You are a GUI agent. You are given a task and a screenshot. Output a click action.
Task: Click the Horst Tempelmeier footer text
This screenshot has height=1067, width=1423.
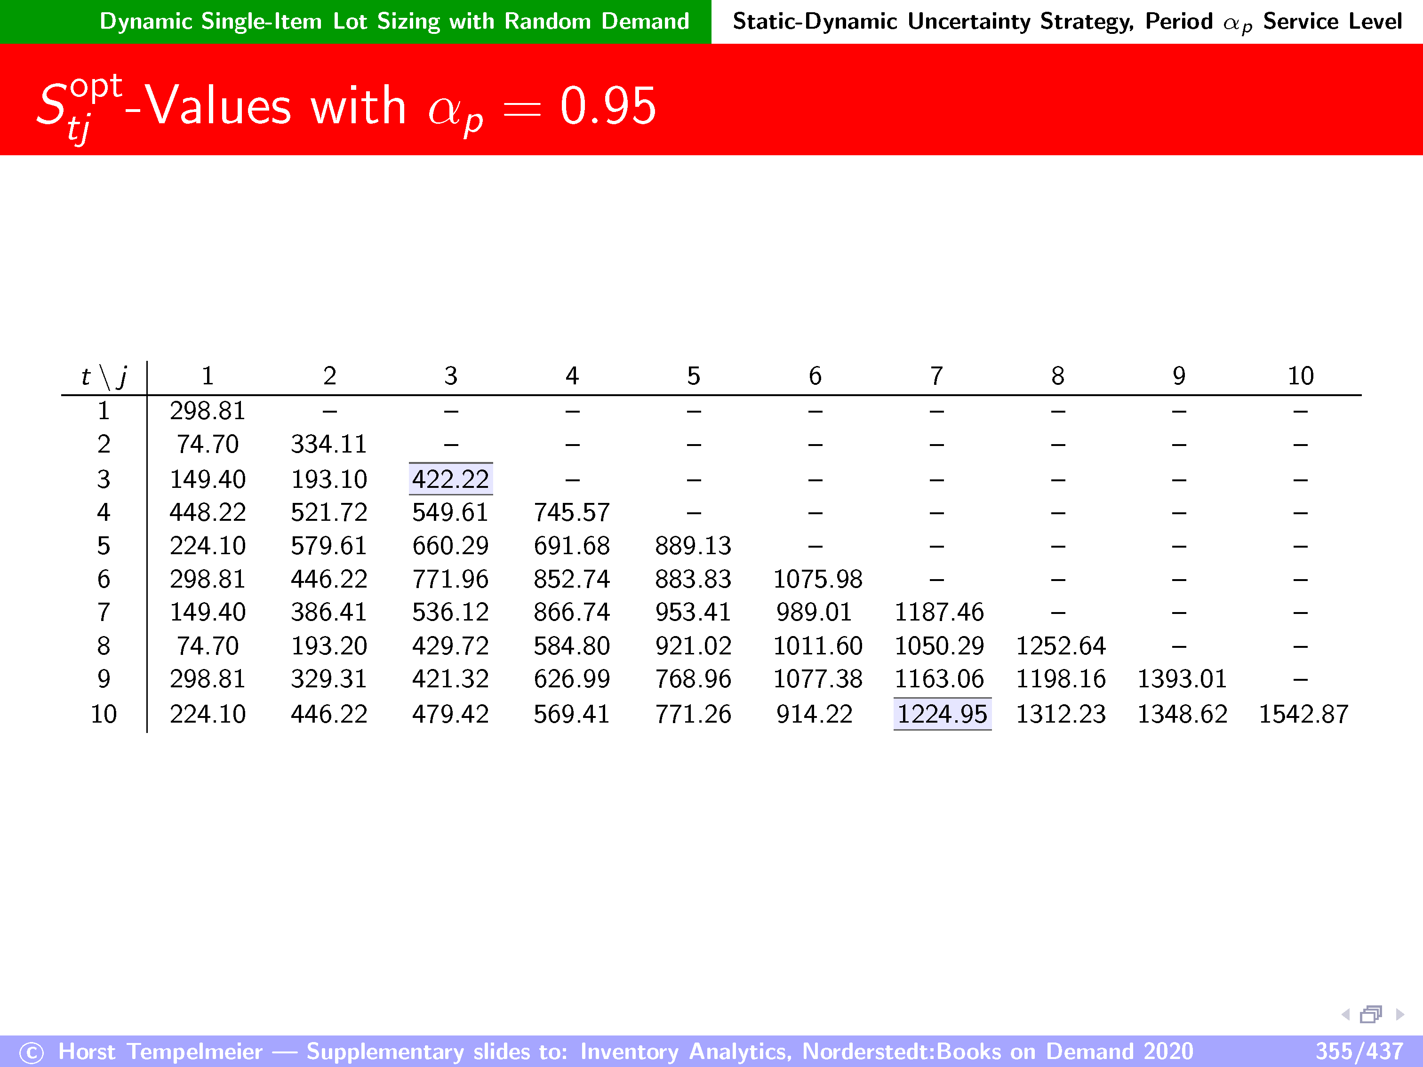point(160,1051)
